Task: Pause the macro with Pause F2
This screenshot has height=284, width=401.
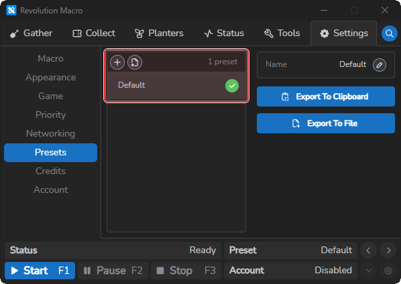Action: point(113,271)
